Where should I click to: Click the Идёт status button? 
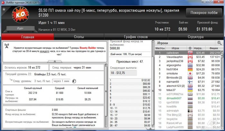coord(20,29)
